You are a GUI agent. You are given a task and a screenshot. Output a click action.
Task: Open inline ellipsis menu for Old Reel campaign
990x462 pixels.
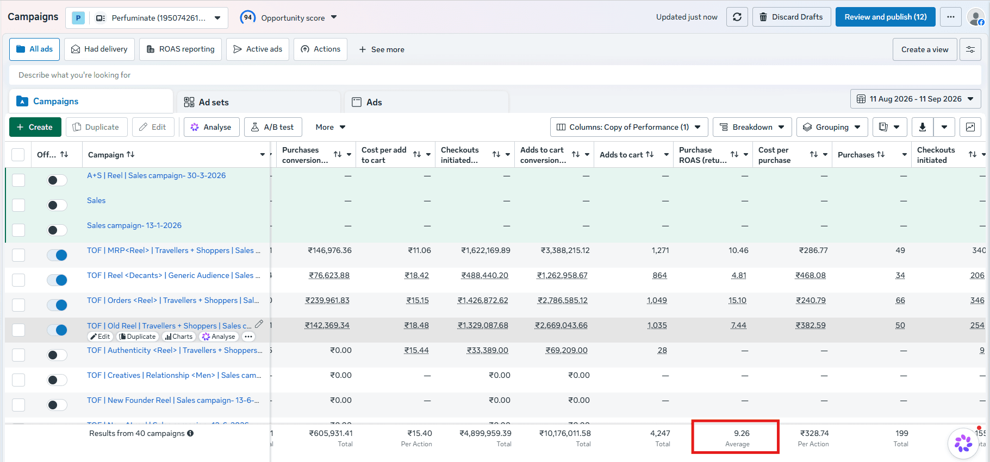point(248,337)
